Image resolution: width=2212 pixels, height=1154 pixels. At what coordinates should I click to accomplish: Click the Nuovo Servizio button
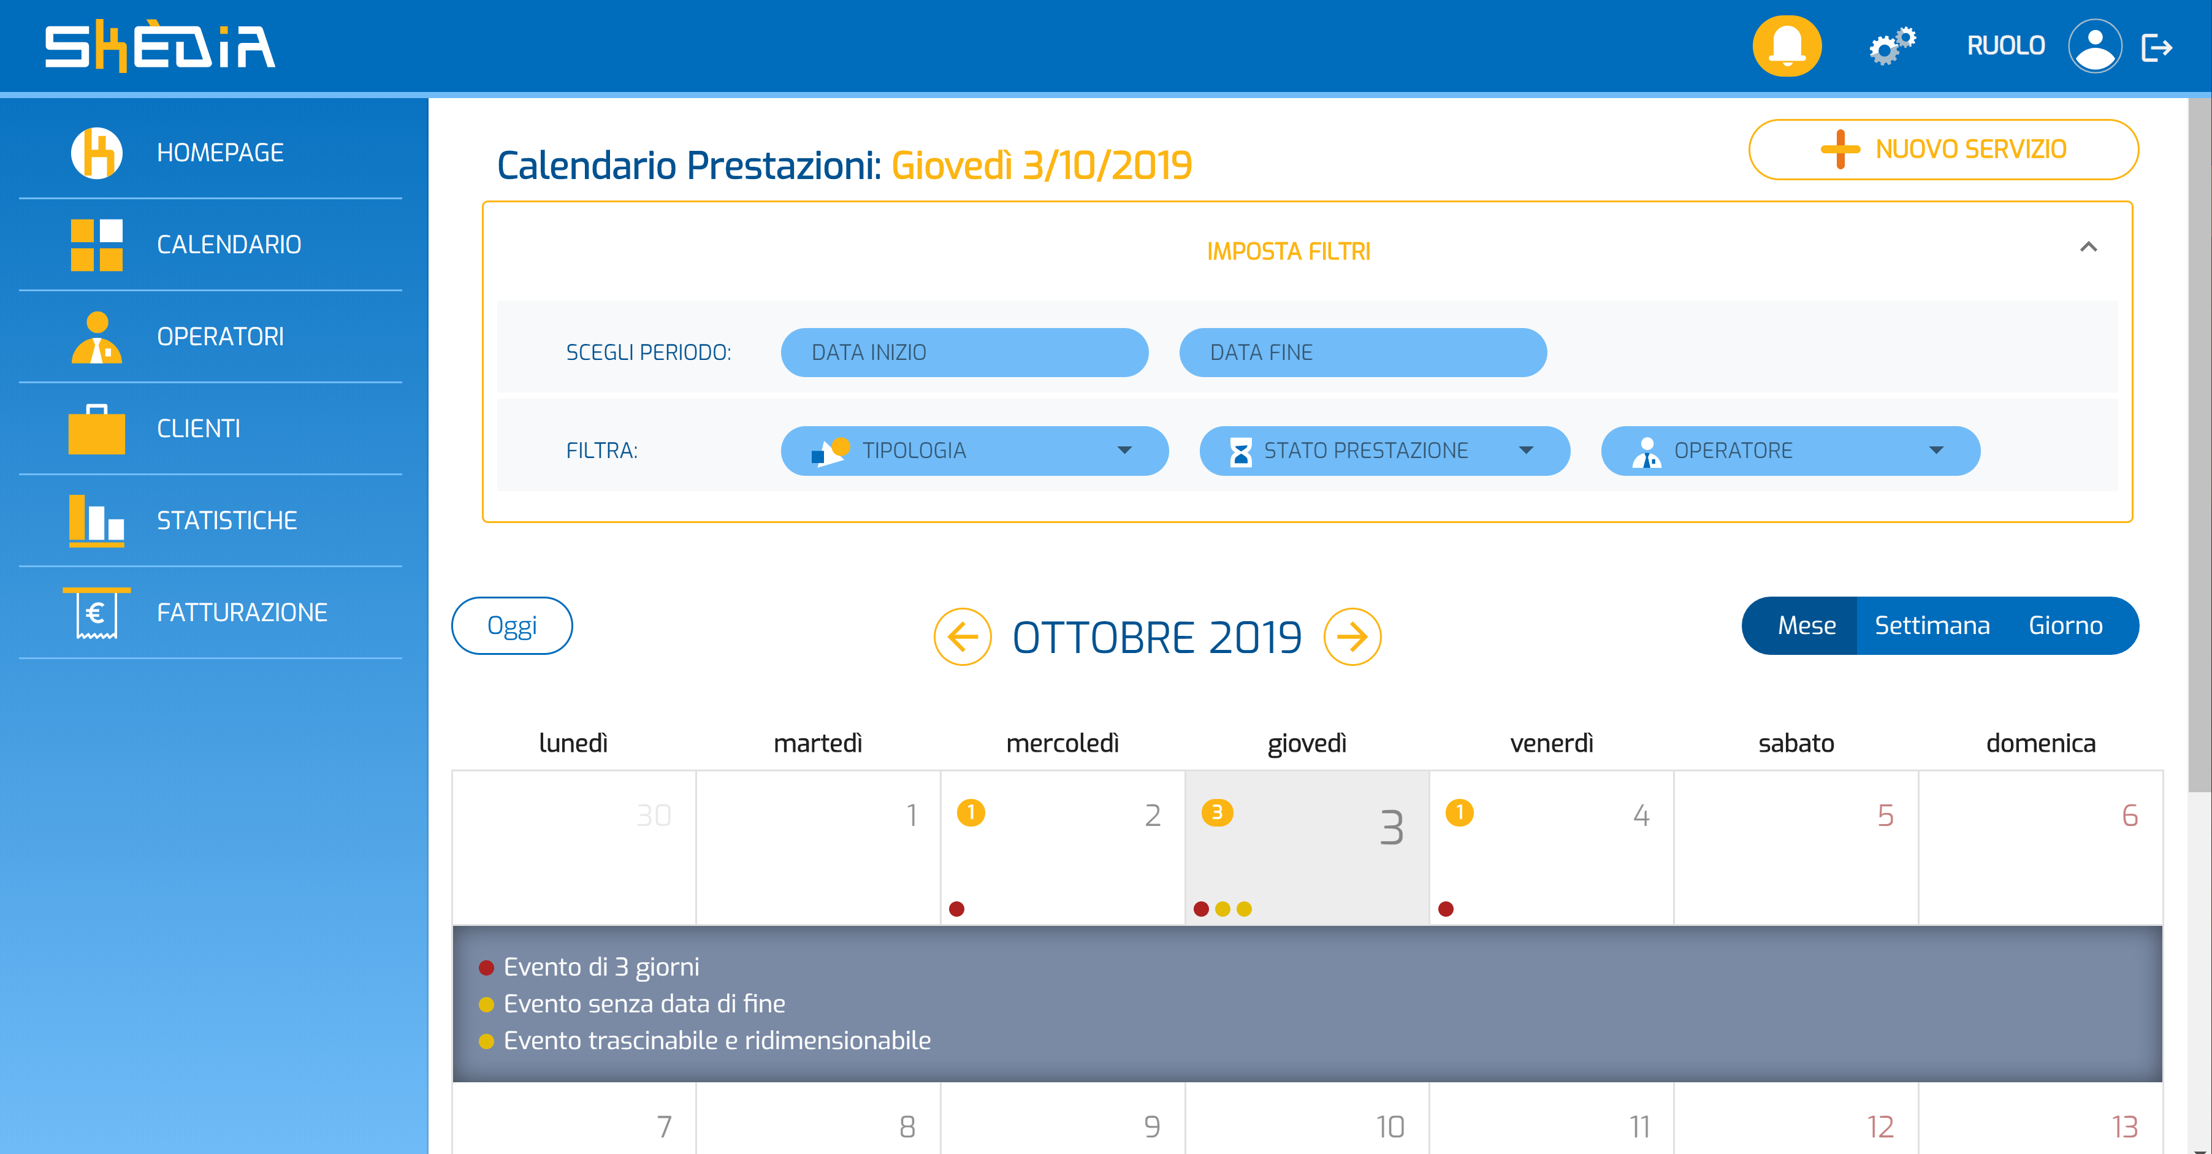[1943, 150]
